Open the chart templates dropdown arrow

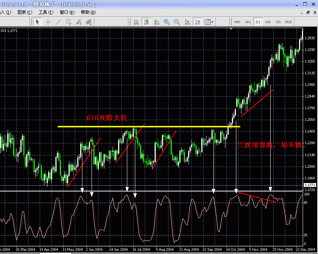[x=212, y=22]
